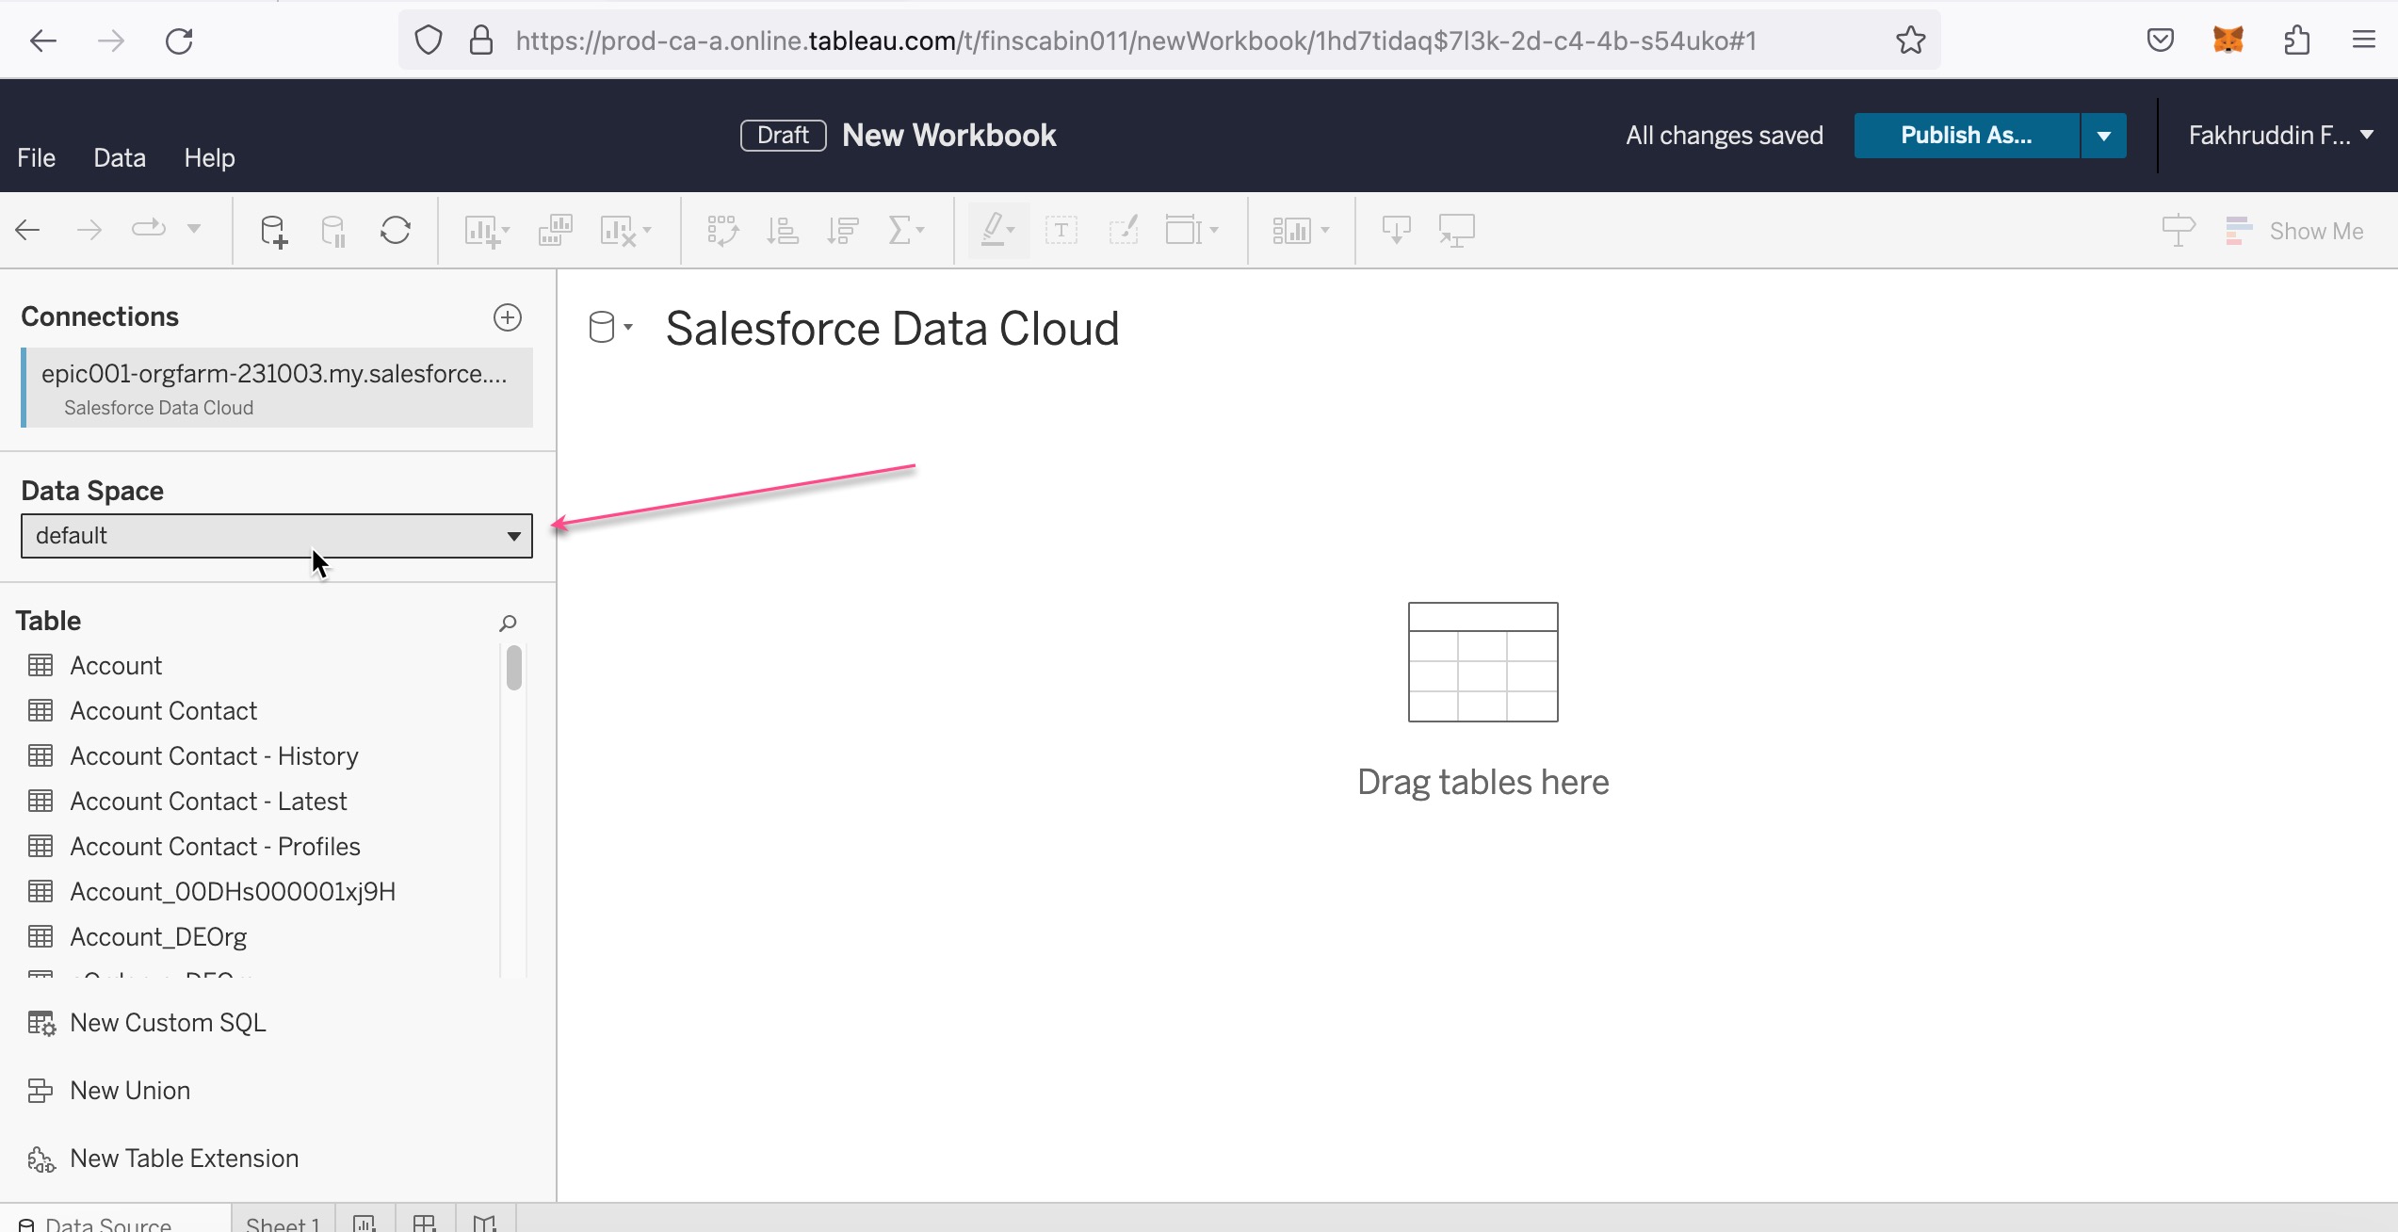Image resolution: width=2398 pixels, height=1232 pixels.
Task: Click the site padlock icon
Action: tap(481, 41)
